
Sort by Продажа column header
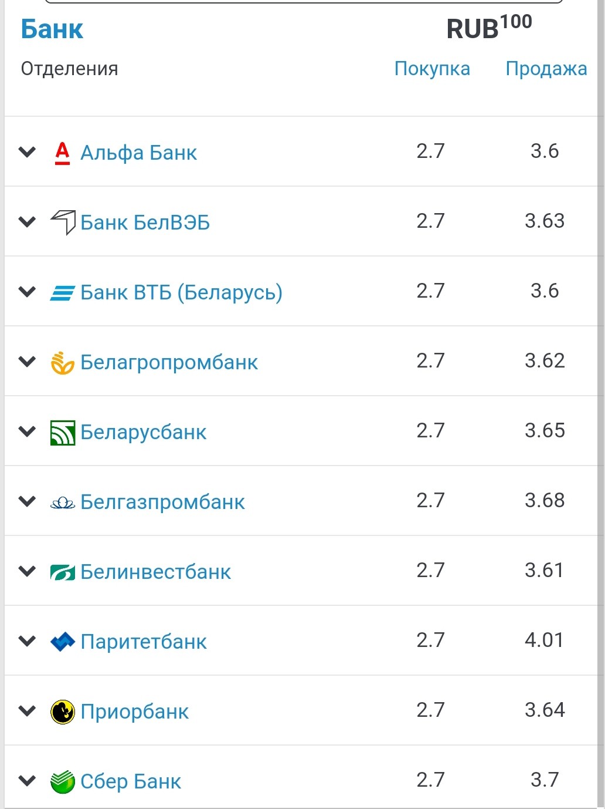(x=546, y=69)
